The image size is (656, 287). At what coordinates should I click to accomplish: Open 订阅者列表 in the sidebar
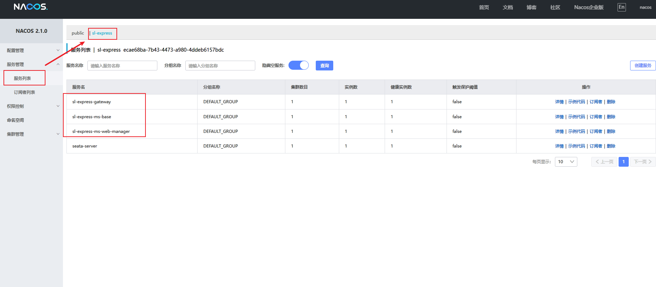coord(24,92)
